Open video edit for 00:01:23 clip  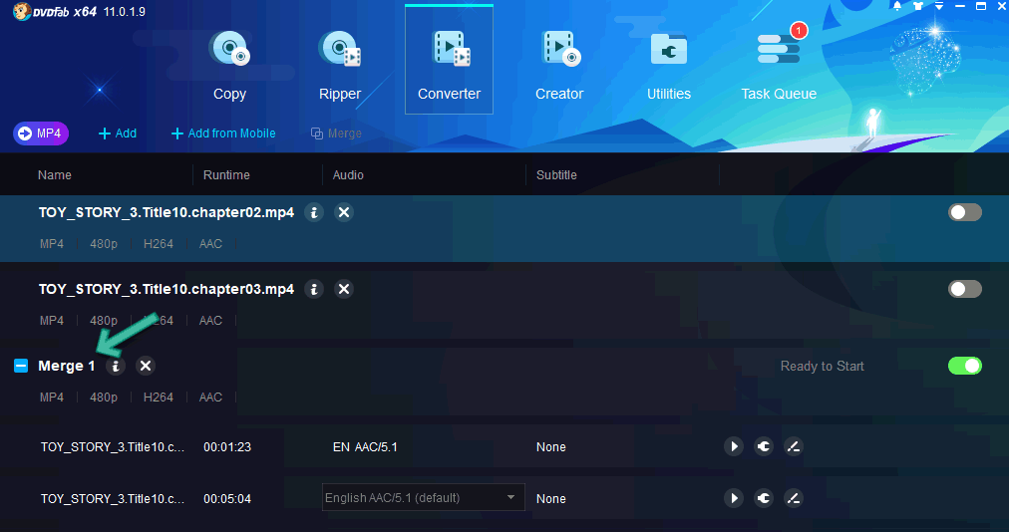point(794,446)
